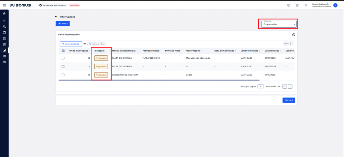The image size is (344, 157).
Task: Click the Fechar button
Action: click(x=288, y=100)
